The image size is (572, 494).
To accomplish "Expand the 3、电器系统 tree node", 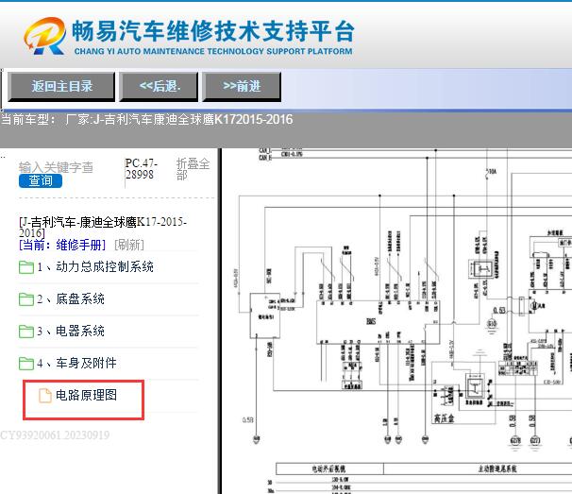I will (x=71, y=332).
